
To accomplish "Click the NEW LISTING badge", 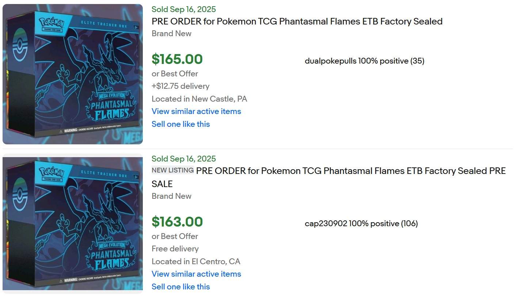I will click(x=172, y=170).
